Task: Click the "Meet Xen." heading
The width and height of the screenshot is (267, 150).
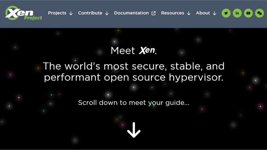Action: click(x=134, y=51)
